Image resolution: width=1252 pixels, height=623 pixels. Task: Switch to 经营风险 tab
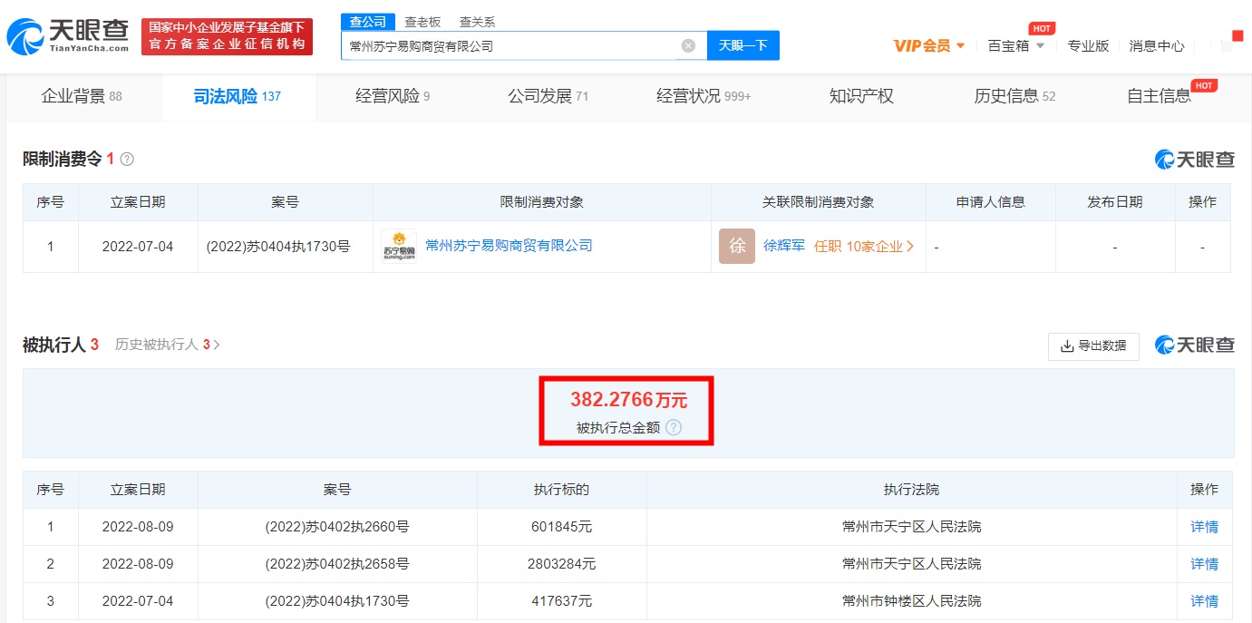click(393, 96)
